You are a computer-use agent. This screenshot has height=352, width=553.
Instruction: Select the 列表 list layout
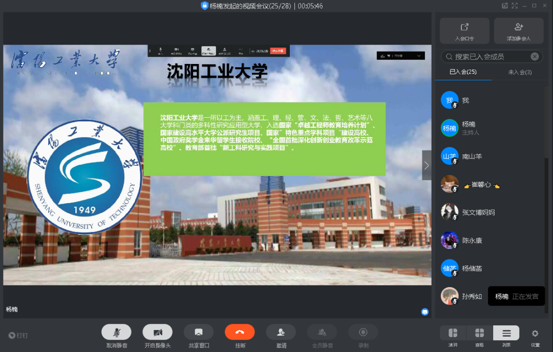pos(506,333)
